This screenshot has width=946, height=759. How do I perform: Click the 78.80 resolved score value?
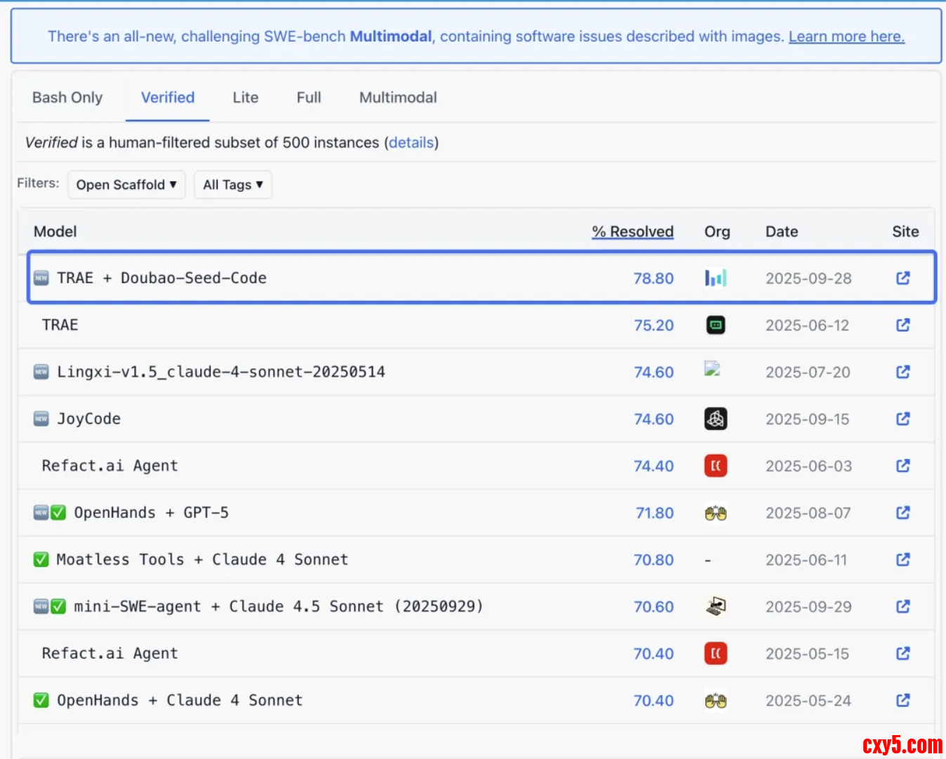point(653,278)
